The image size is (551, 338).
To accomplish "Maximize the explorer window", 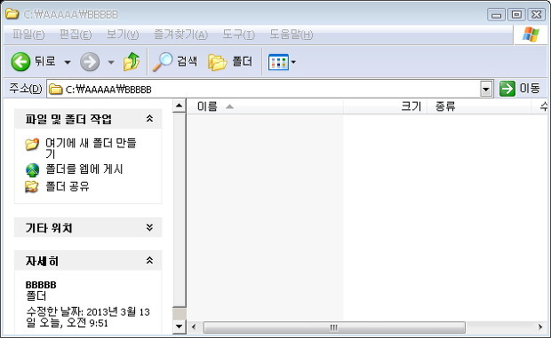I will [x=516, y=15].
